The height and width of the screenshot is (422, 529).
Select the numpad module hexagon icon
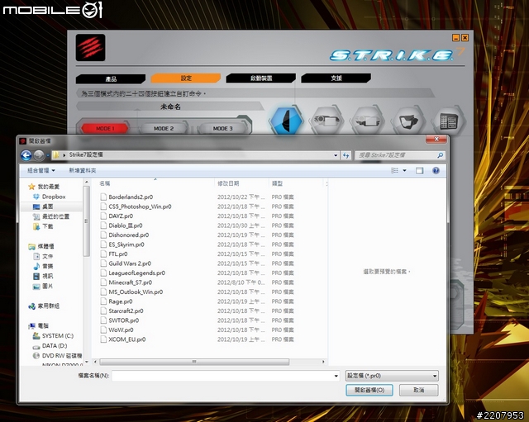pyautogui.click(x=449, y=121)
